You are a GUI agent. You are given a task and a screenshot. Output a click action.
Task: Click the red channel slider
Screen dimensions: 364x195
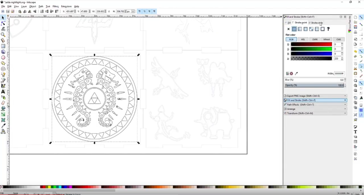point(311,44)
